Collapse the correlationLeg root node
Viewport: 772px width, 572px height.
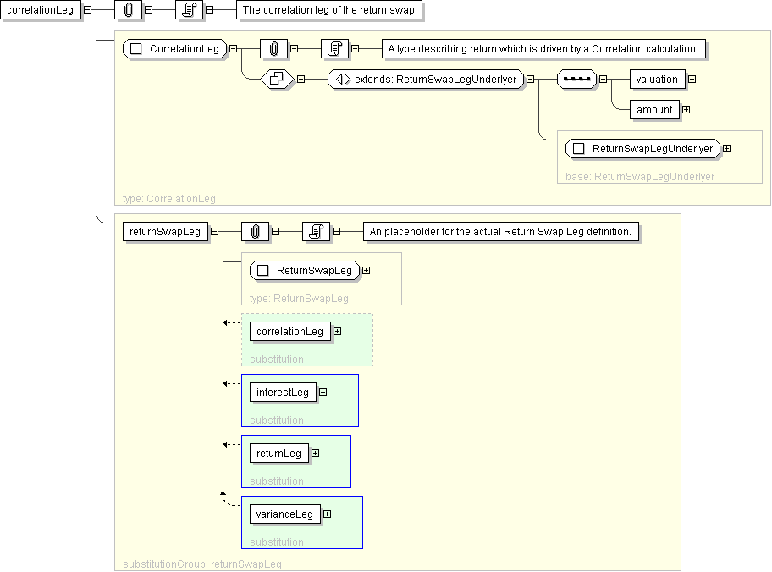point(87,11)
